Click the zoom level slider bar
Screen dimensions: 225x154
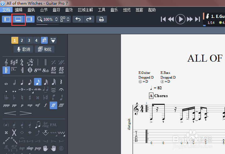click(x=48, y=25)
